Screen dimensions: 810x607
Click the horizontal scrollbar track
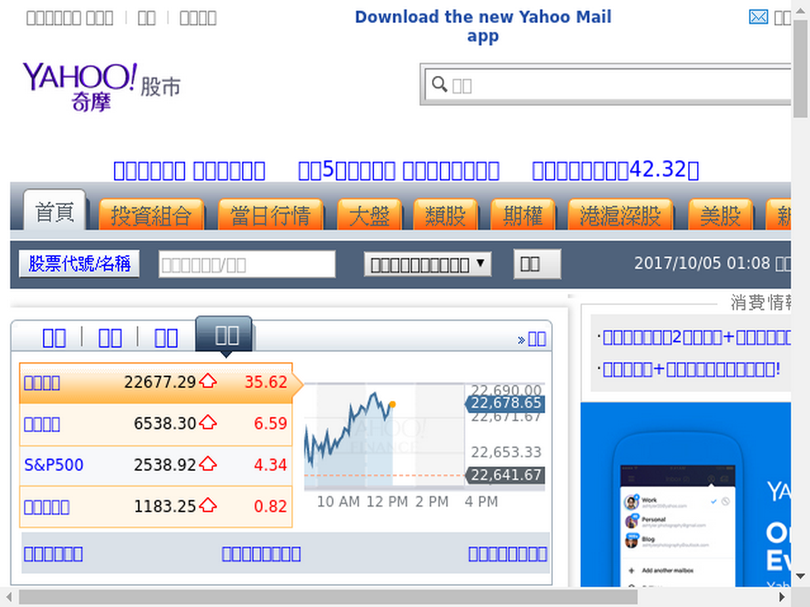tap(327, 598)
